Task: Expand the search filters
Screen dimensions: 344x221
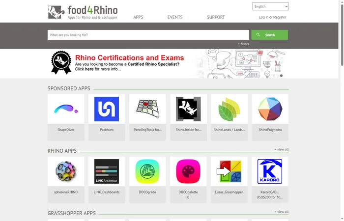Action: click(x=244, y=44)
